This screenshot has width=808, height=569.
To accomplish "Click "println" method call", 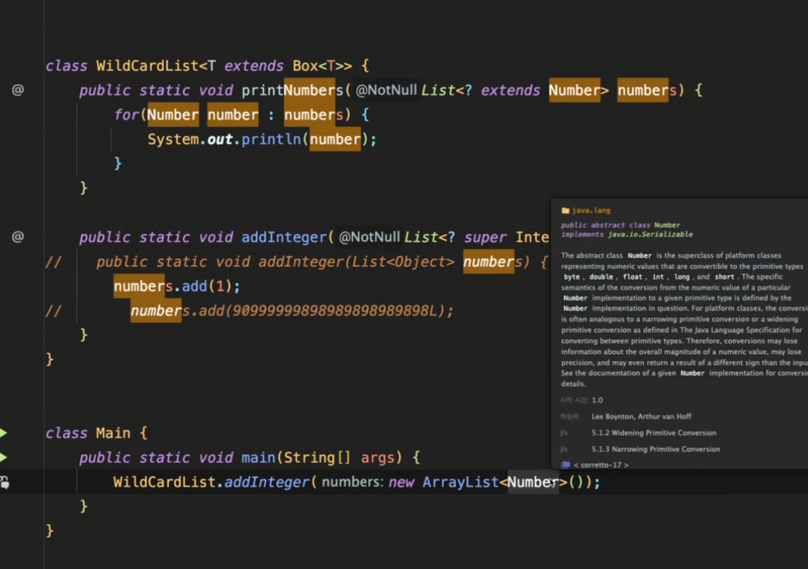I will [271, 139].
